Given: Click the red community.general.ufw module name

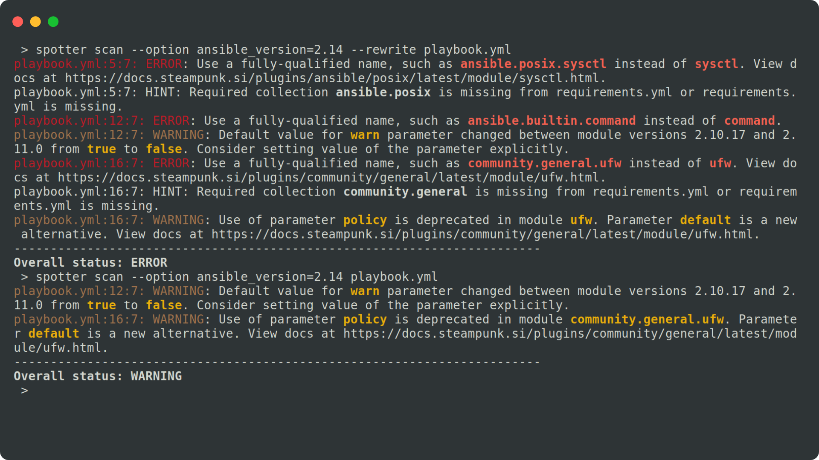Looking at the screenshot, I should pos(544,164).
